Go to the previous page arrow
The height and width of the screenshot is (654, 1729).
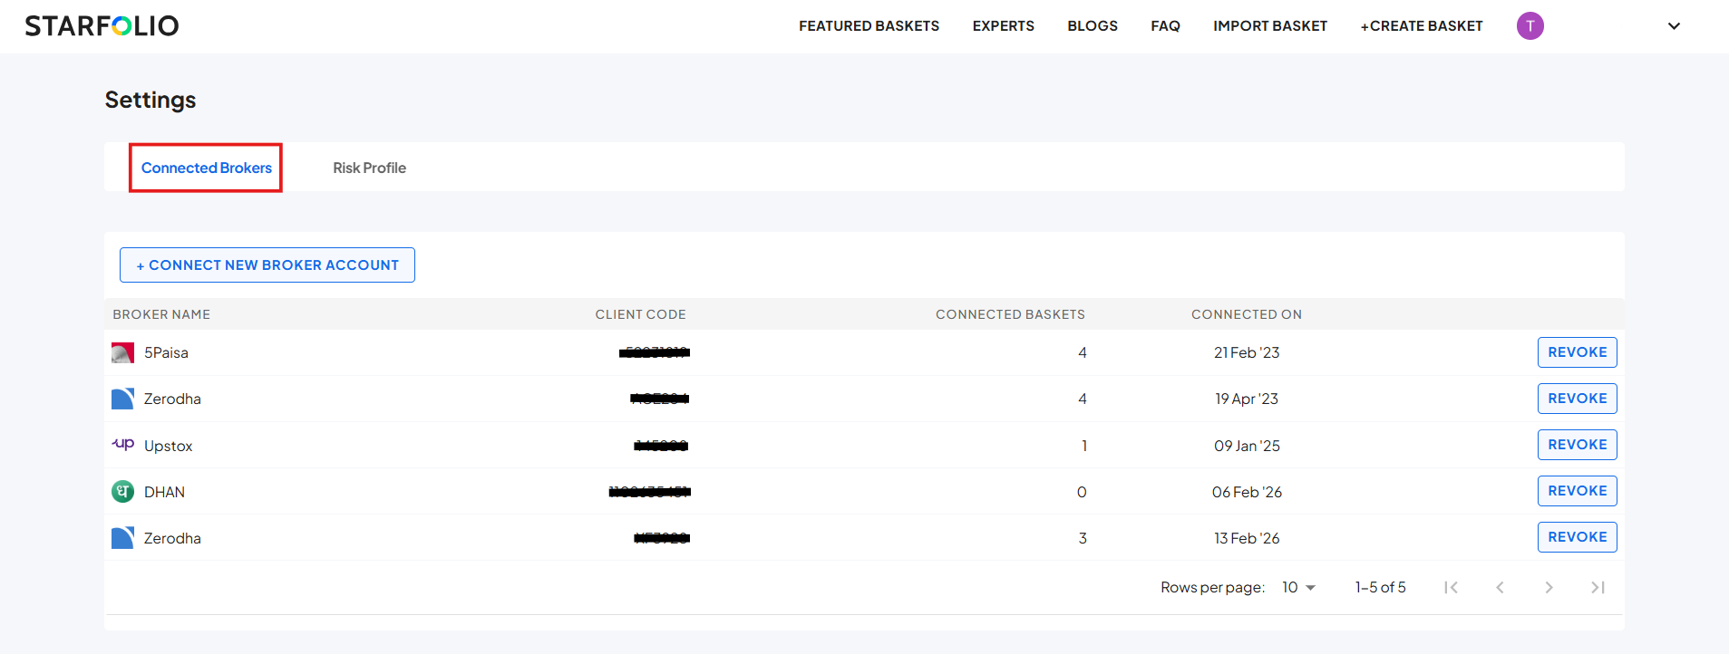coord(1500,587)
